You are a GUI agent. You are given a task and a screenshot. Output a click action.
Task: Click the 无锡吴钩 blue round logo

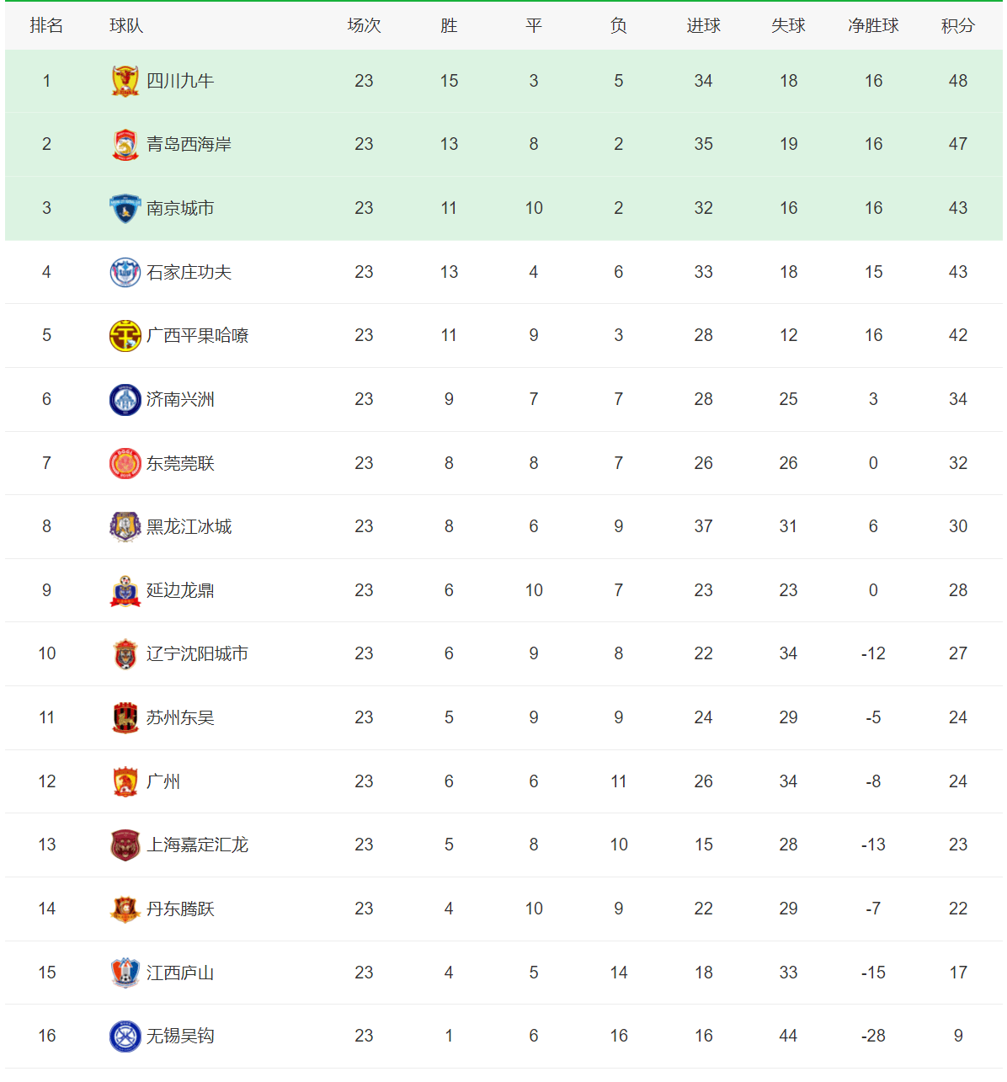tap(125, 1036)
